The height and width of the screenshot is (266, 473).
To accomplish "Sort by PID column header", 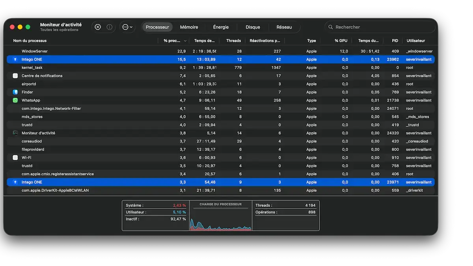I will [395, 41].
